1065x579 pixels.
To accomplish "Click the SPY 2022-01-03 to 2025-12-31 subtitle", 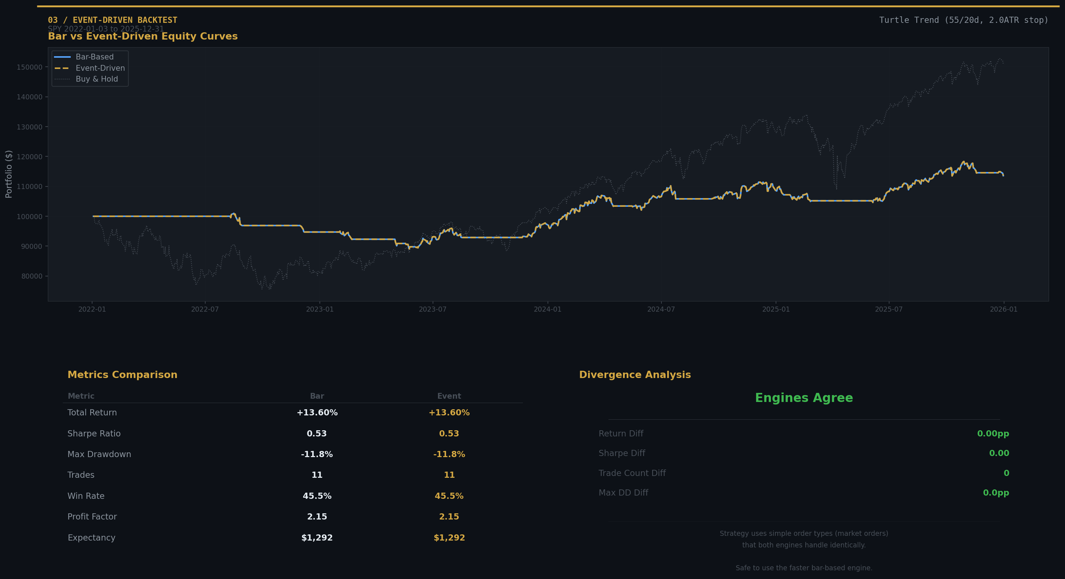I will [x=107, y=29].
